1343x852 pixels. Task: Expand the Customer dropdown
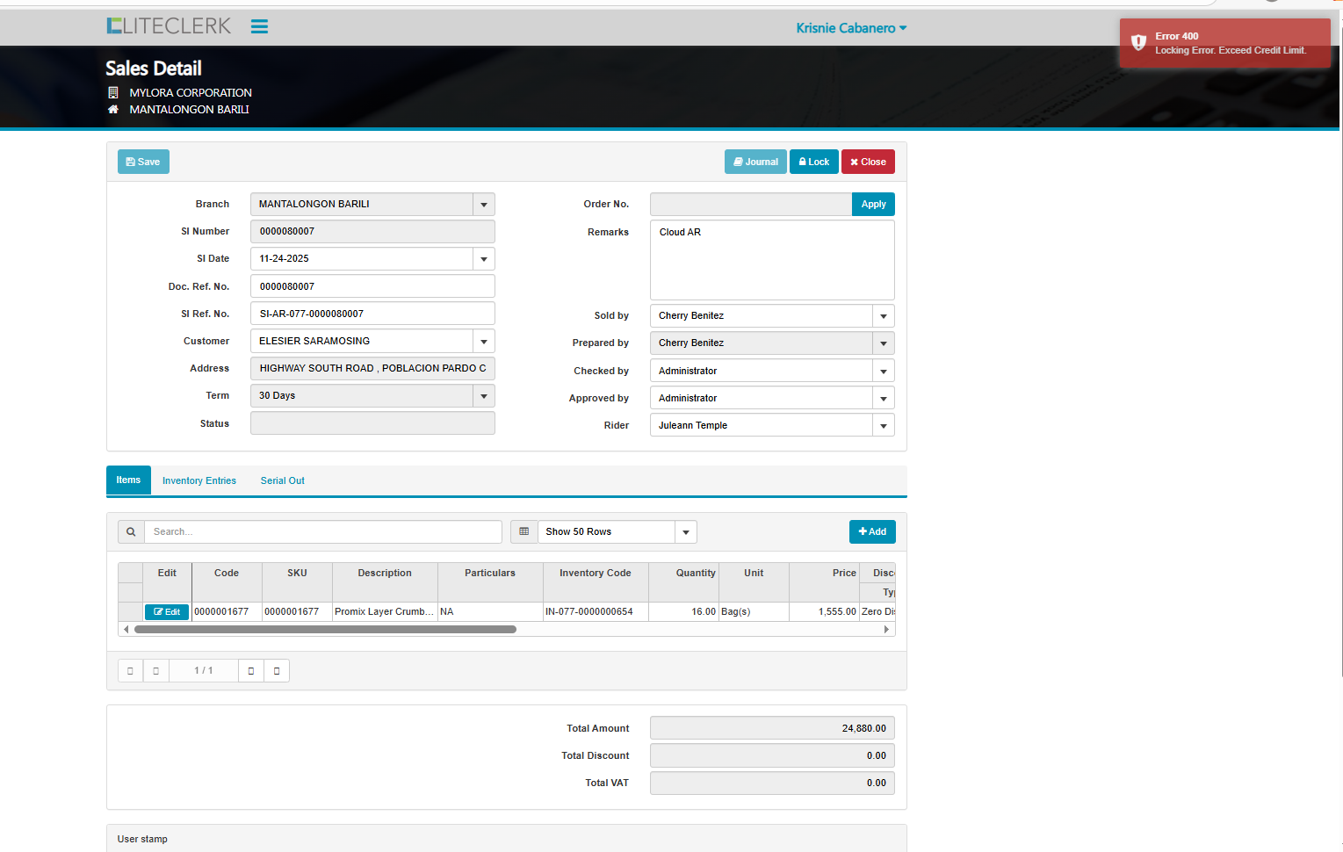pos(483,342)
